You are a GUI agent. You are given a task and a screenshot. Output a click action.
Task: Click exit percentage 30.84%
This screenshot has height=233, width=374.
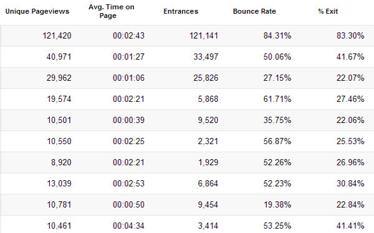[x=350, y=184]
